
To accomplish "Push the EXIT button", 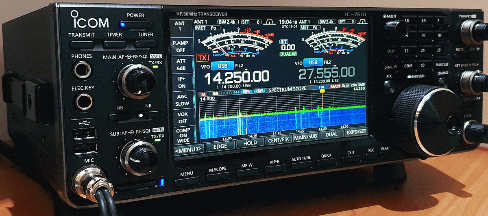I will 351,158.
